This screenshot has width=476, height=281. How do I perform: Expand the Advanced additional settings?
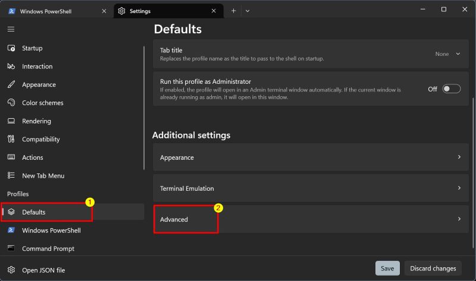coord(308,219)
